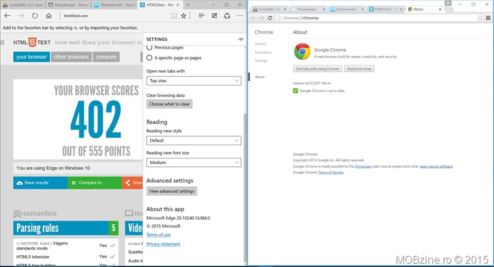Open 'open source software' link
Viewport: 494px width, 267px height.
436,166
